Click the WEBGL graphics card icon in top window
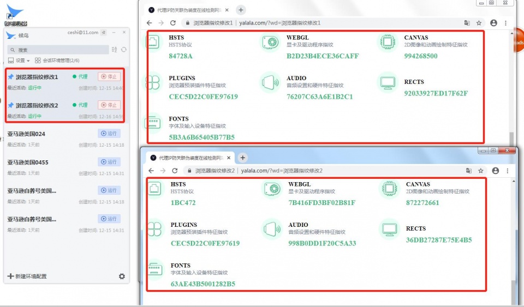 pyautogui.click(x=270, y=43)
